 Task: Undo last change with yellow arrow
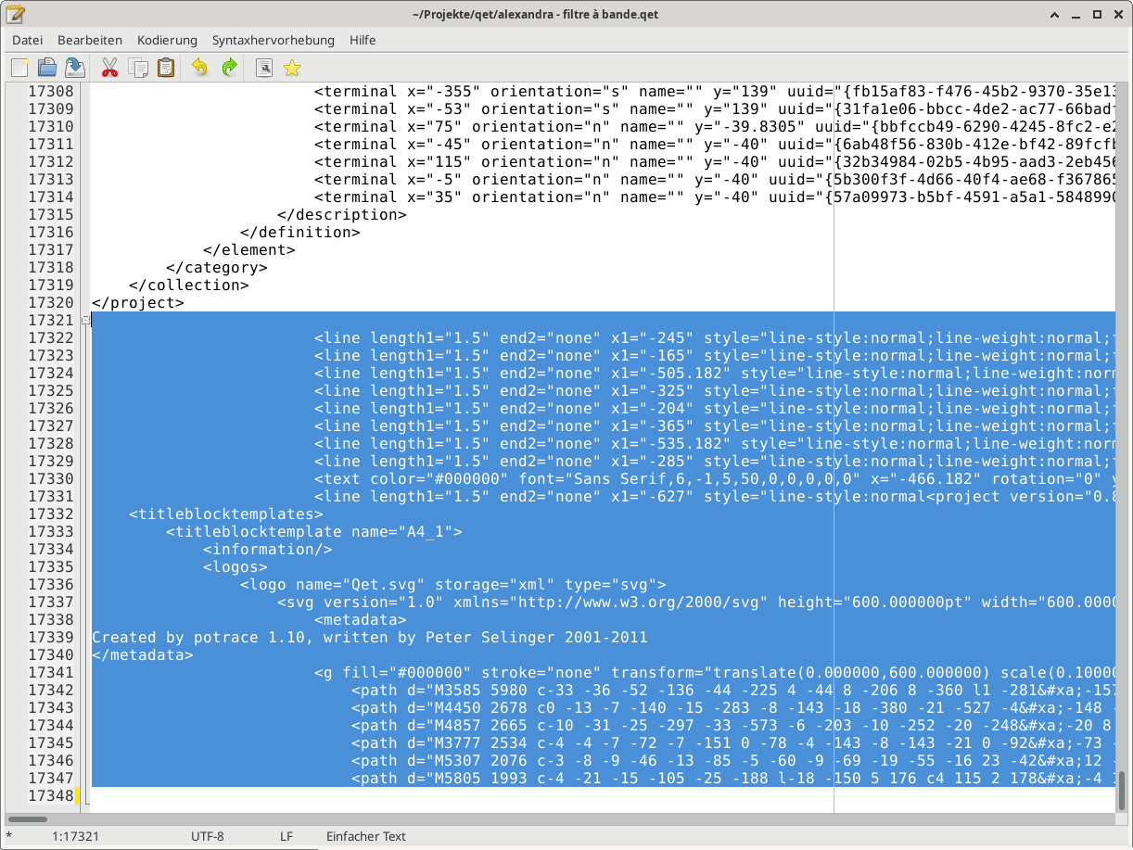point(199,68)
